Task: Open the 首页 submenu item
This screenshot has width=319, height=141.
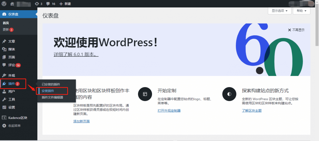Action: [6, 23]
